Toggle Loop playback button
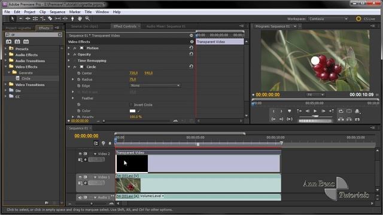 pyautogui.click(x=341, y=111)
